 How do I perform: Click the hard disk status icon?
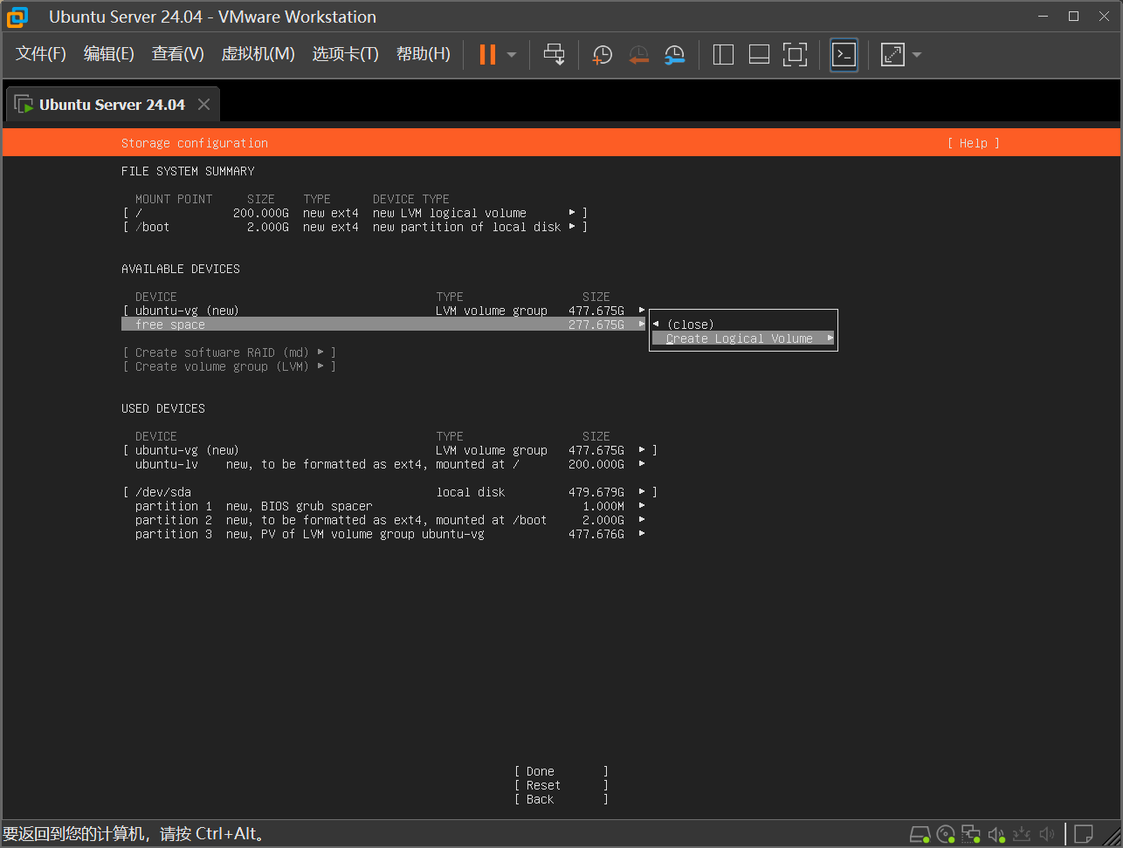click(x=920, y=834)
